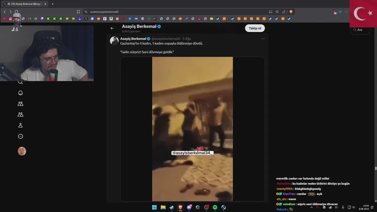Open the @asayisberkemal0 handle link
The image size is (377, 212).
[x=165, y=39]
